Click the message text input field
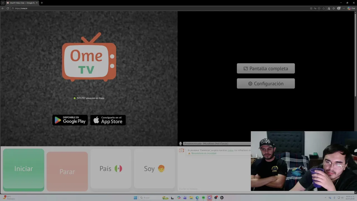This screenshot has width=357, height=201. tap(214, 189)
